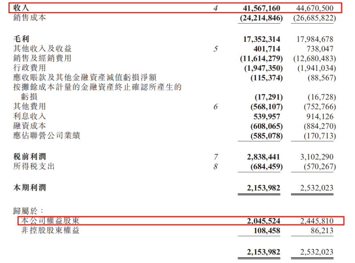Click the 歸屬於 label
The image size is (355, 263).
28,211
